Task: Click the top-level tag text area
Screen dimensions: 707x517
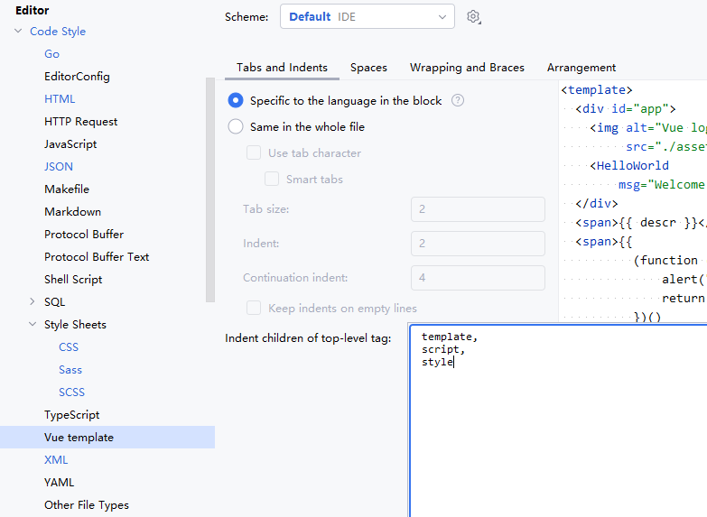Action: (558, 420)
